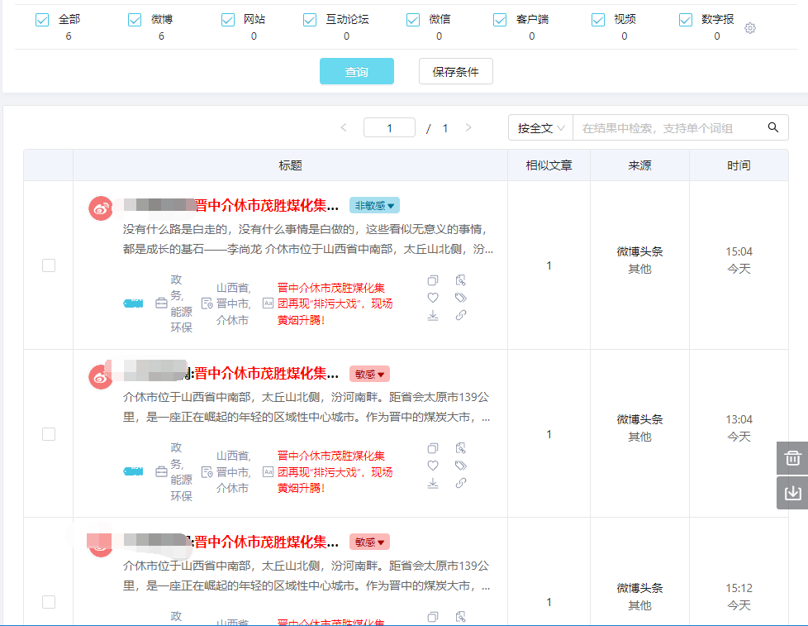
Task: Click the 来源 column header
Action: pos(639,165)
